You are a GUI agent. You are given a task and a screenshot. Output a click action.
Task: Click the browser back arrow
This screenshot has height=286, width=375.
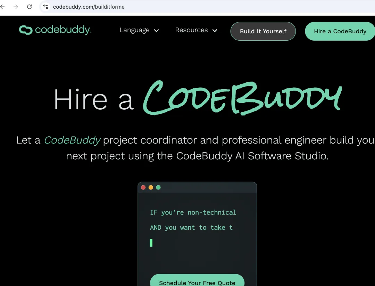coord(2,7)
